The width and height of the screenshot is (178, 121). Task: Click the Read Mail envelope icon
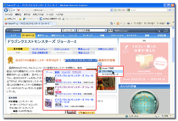point(124,23)
